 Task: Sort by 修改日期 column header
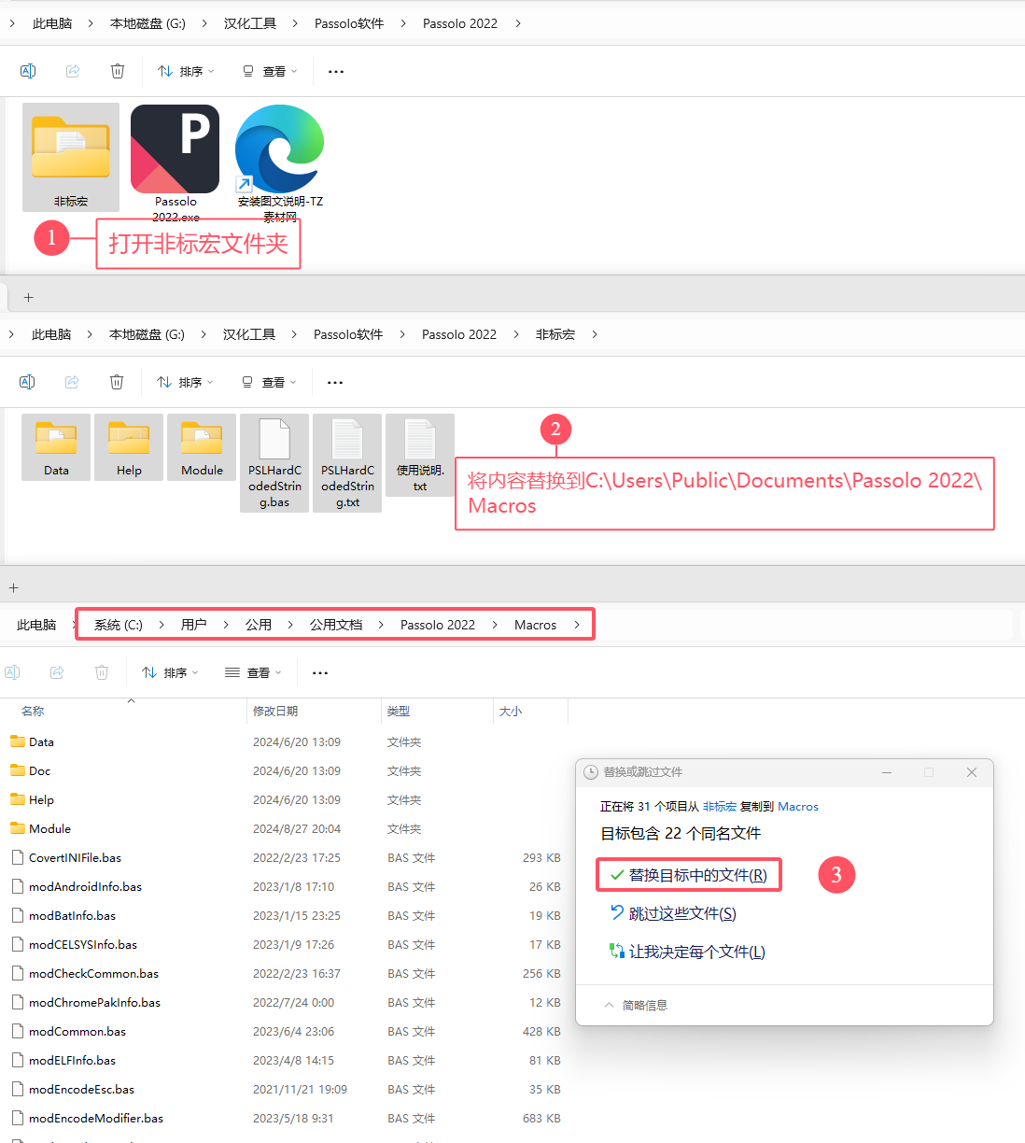tap(275, 712)
